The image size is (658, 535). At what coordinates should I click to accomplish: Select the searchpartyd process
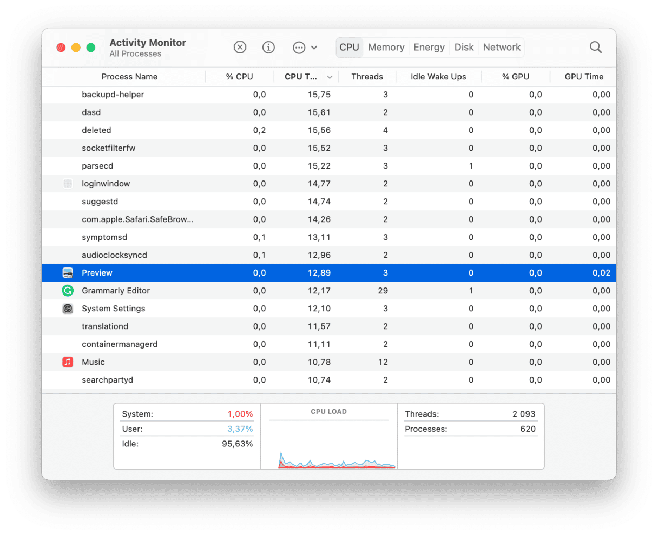click(x=329, y=380)
